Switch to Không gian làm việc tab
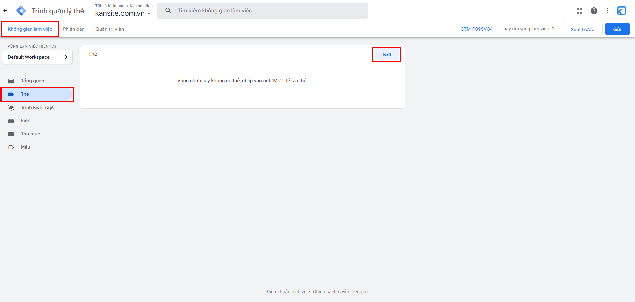 coord(30,29)
